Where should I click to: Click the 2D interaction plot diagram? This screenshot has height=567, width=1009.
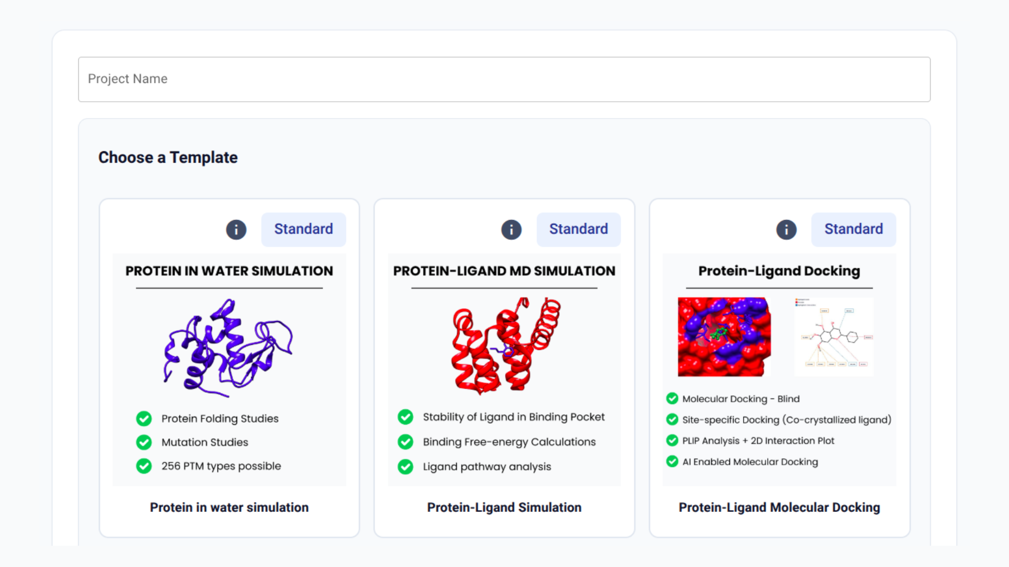833,337
